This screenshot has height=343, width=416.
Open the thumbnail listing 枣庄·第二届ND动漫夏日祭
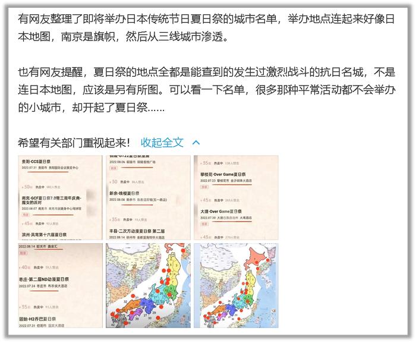click(60, 285)
